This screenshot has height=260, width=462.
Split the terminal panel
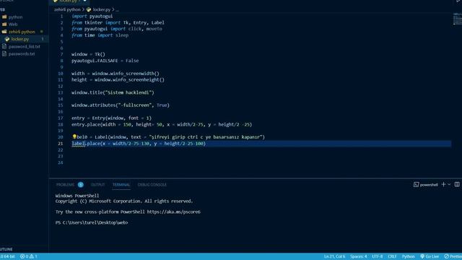click(457, 185)
